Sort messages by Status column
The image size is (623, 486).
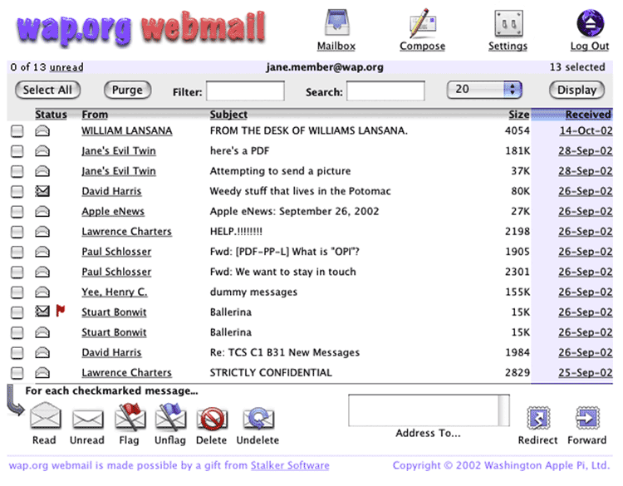[x=51, y=115]
